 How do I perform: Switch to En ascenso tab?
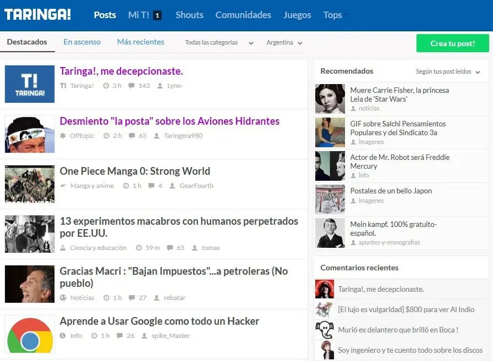tap(82, 42)
